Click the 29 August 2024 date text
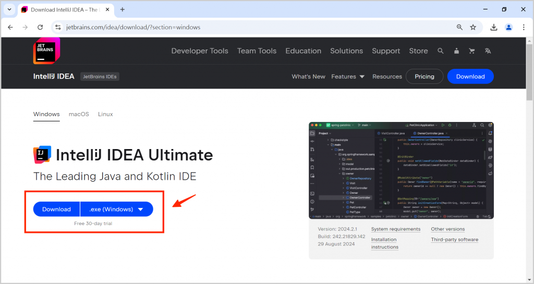 pyautogui.click(x=336, y=244)
